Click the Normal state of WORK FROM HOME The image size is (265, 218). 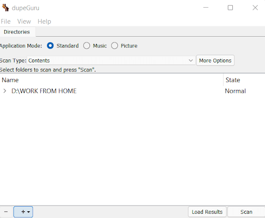pyautogui.click(x=235, y=91)
